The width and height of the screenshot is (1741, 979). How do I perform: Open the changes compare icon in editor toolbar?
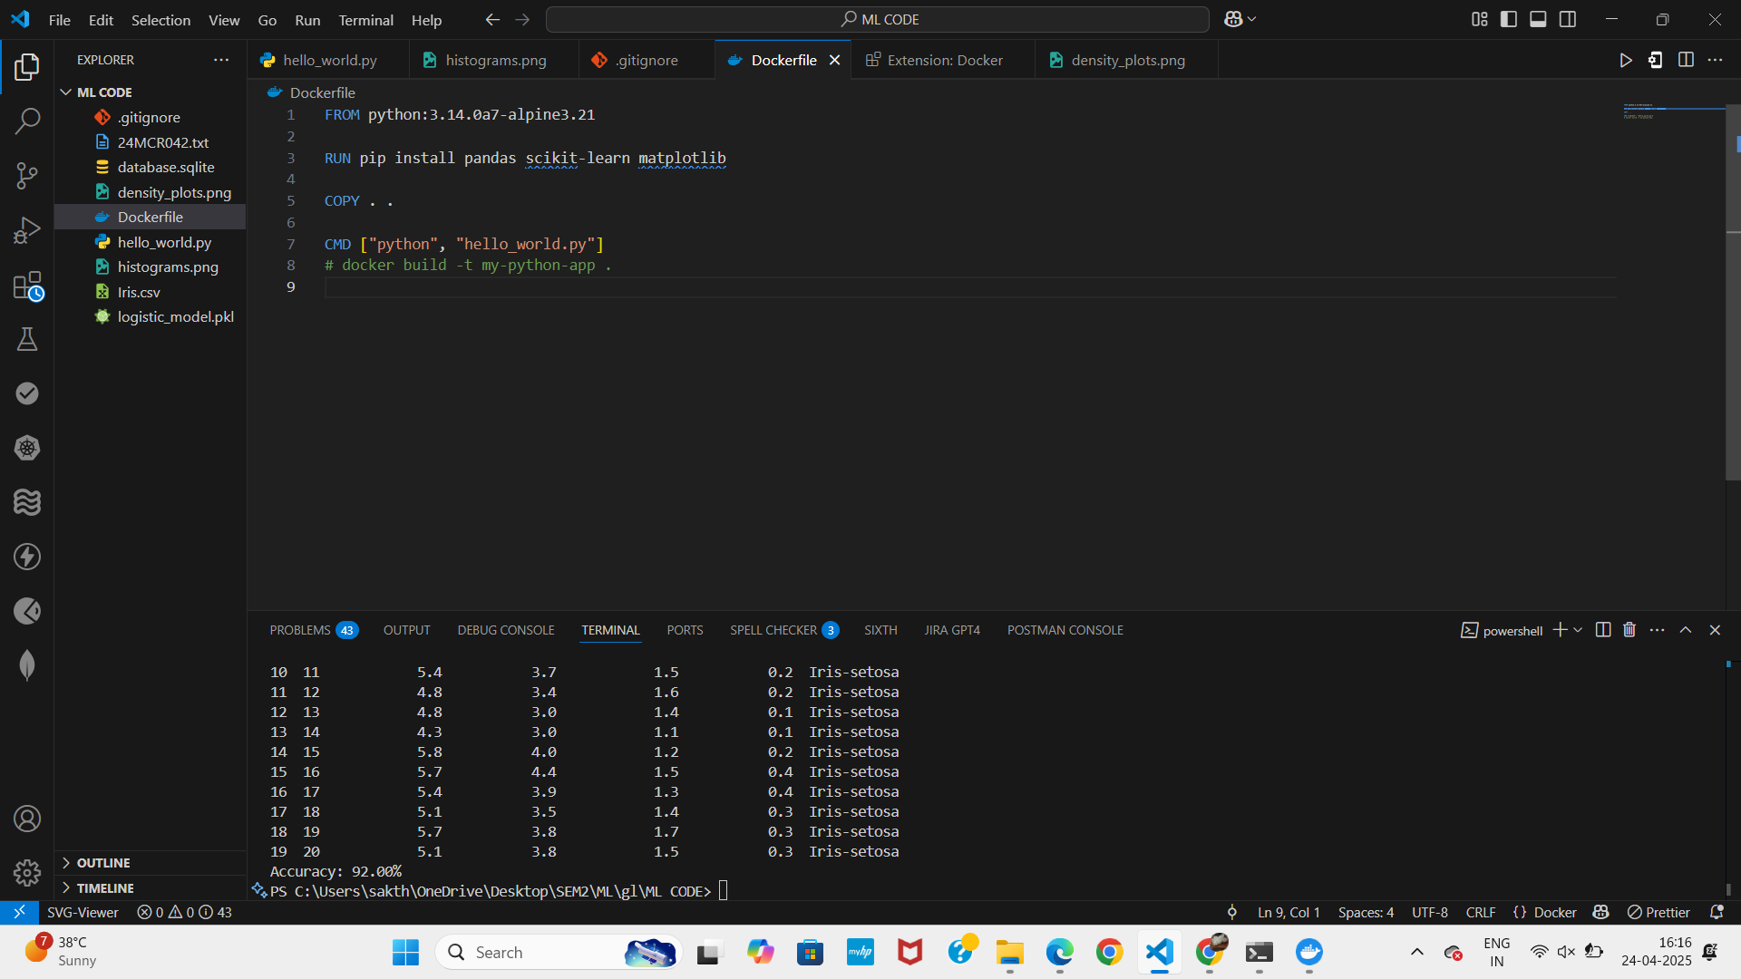[x=1655, y=60]
